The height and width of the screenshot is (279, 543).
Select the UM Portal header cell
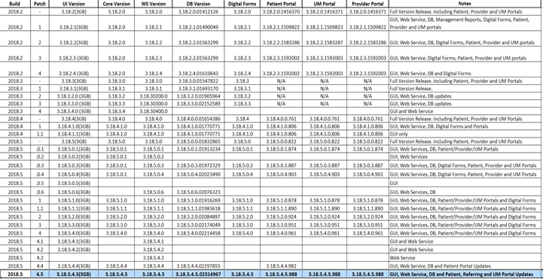tap(325, 4)
